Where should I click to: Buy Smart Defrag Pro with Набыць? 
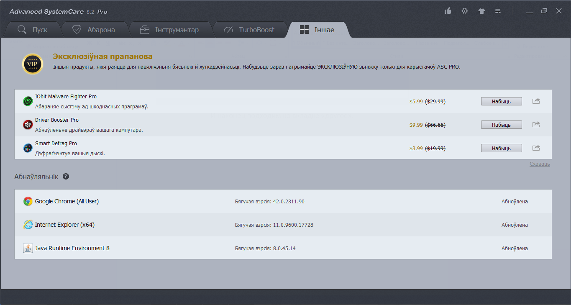501,148
